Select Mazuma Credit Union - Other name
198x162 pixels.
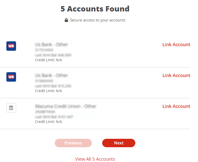point(65,106)
